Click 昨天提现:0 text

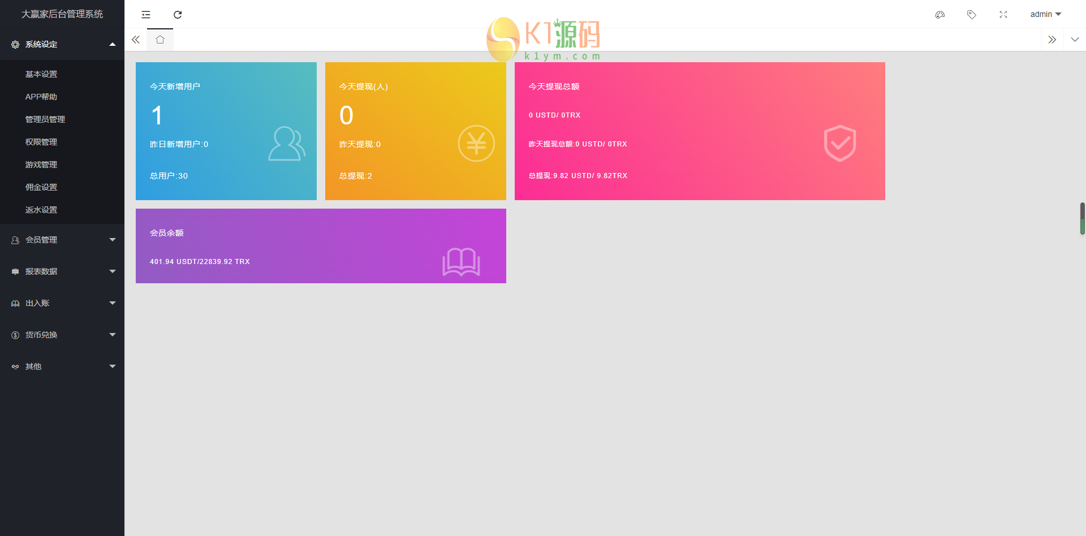click(360, 144)
